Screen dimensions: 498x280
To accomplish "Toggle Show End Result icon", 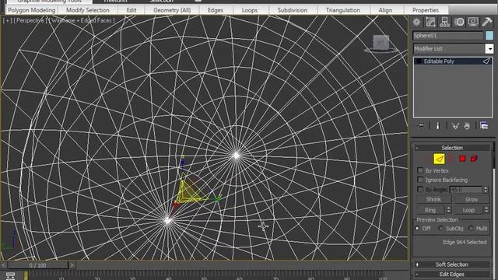I will click(x=437, y=126).
